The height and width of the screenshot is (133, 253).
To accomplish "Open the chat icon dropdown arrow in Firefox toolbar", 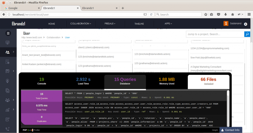I will [243, 15].
